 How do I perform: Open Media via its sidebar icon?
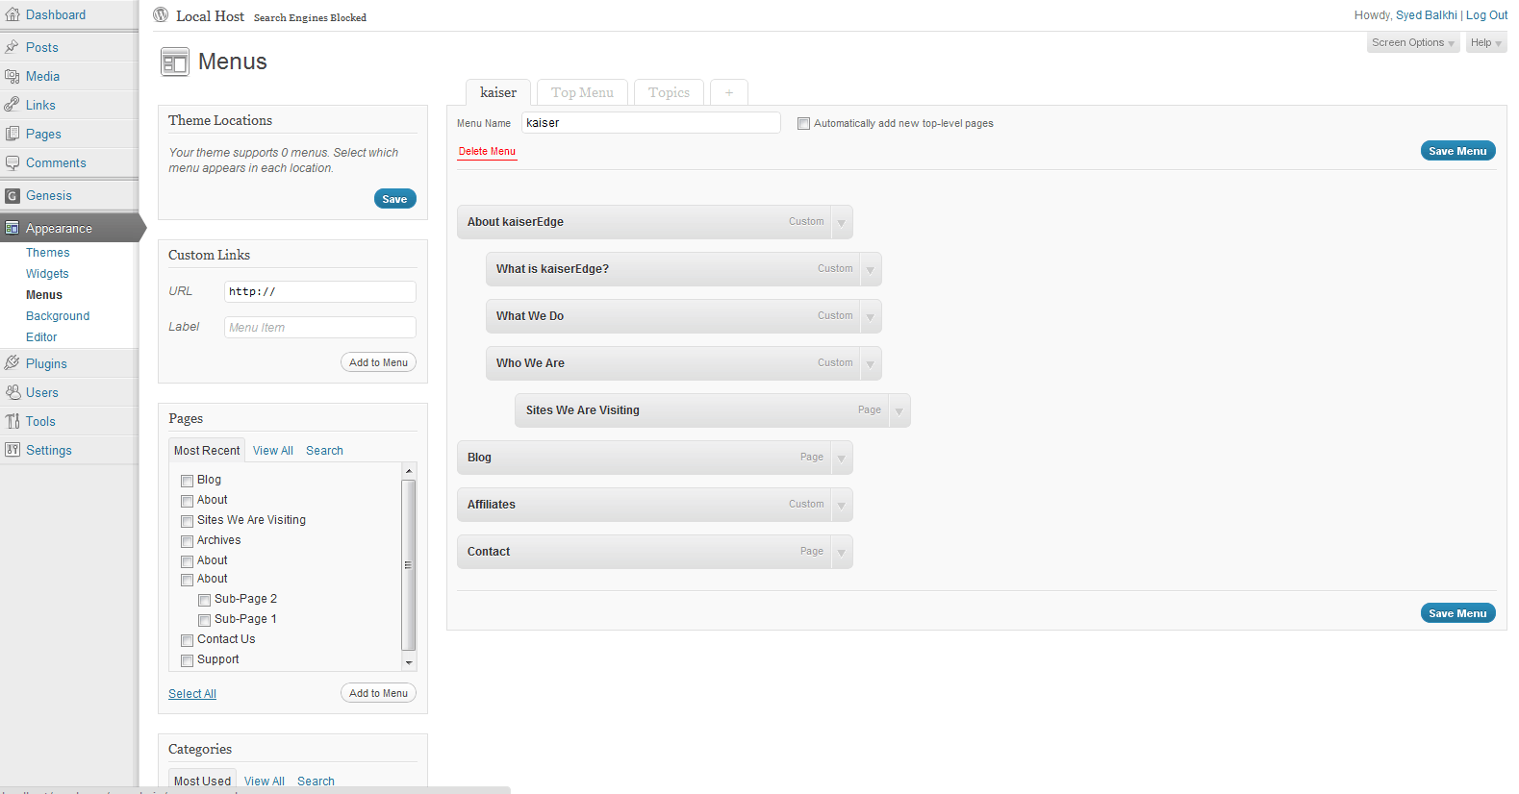13,76
